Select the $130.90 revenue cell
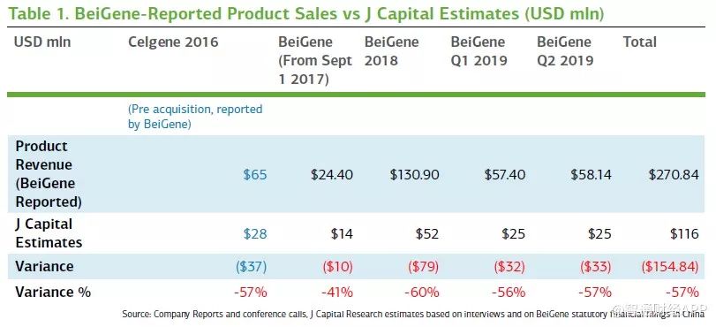The image size is (716, 327). pyautogui.click(x=414, y=175)
